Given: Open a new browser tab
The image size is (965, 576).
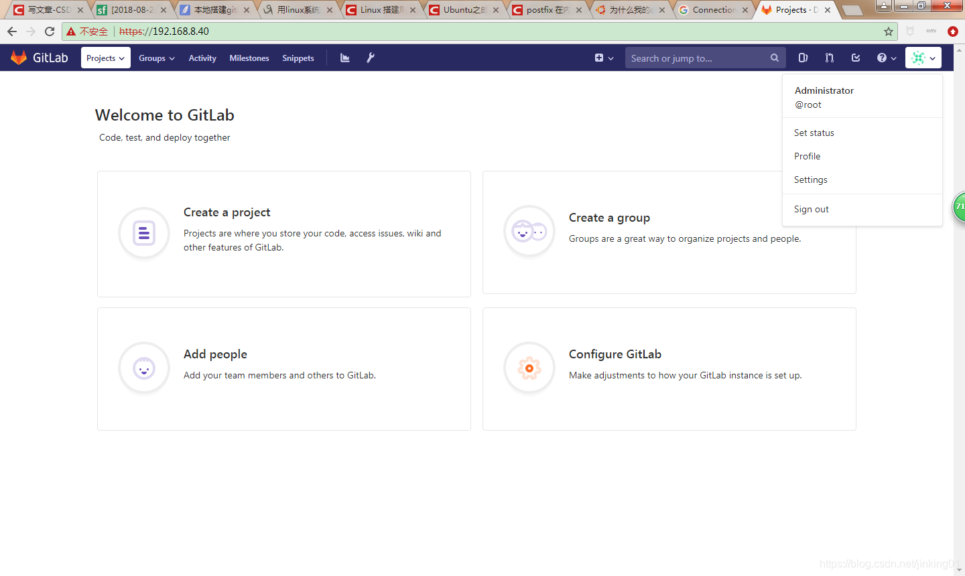Looking at the screenshot, I should tap(852, 10).
